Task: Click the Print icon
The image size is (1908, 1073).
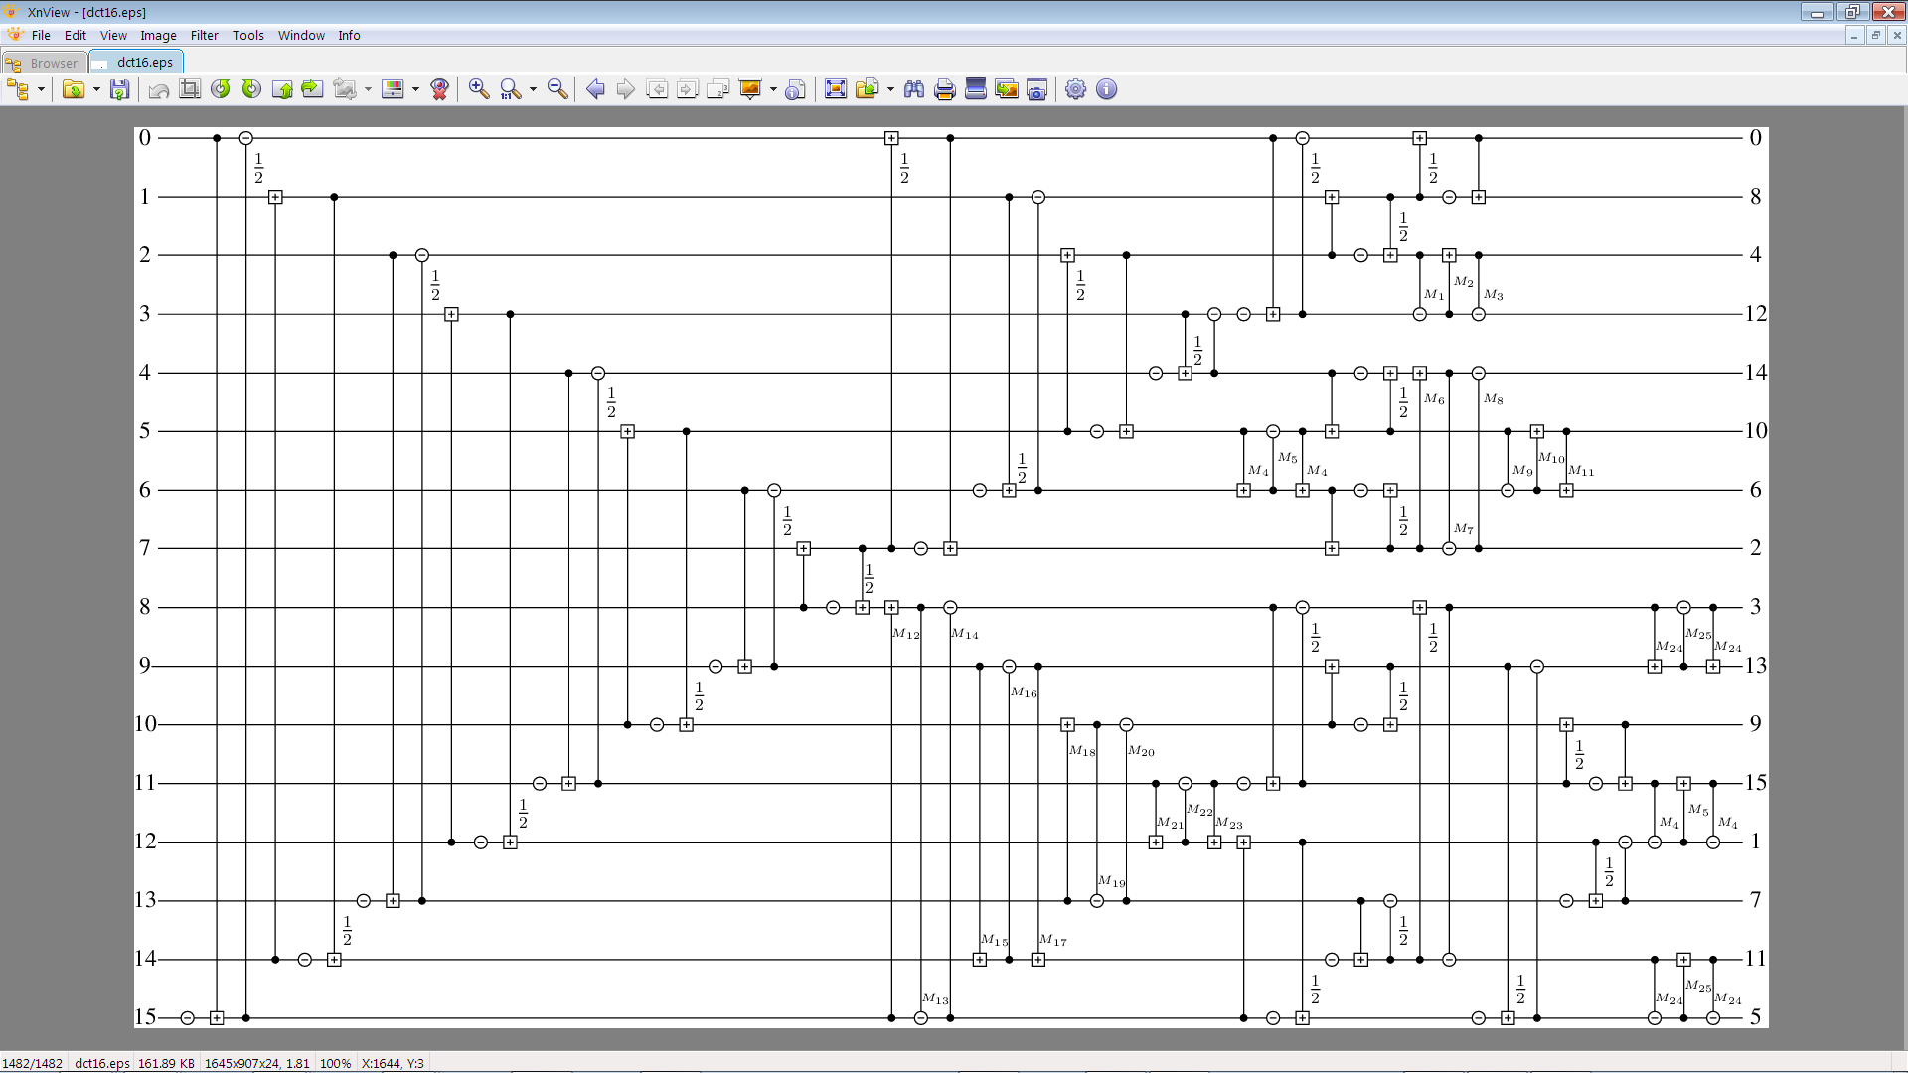Action: tap(945, 90)
